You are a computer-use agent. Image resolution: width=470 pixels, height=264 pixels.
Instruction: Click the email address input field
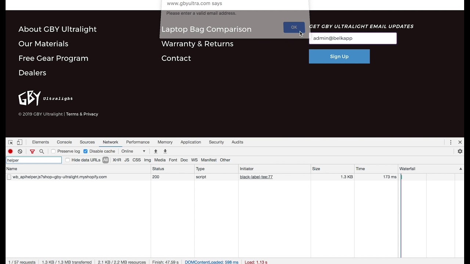pos(353,38)
